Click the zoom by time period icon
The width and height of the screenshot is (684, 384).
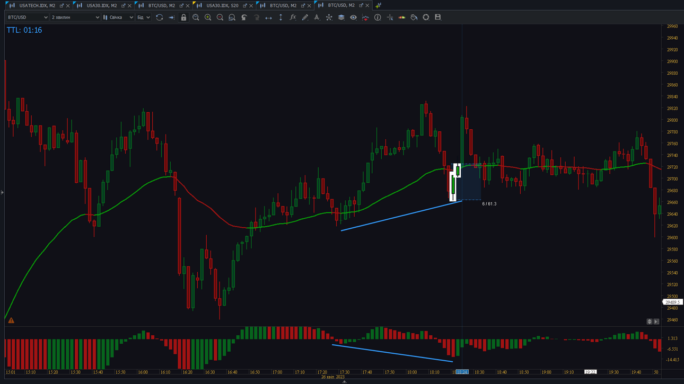196,17
